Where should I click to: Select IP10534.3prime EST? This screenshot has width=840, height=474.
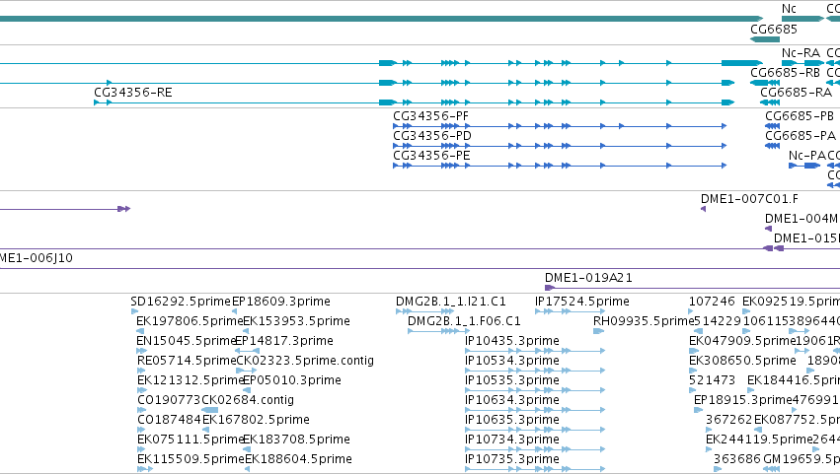click(x=512, y=361)
